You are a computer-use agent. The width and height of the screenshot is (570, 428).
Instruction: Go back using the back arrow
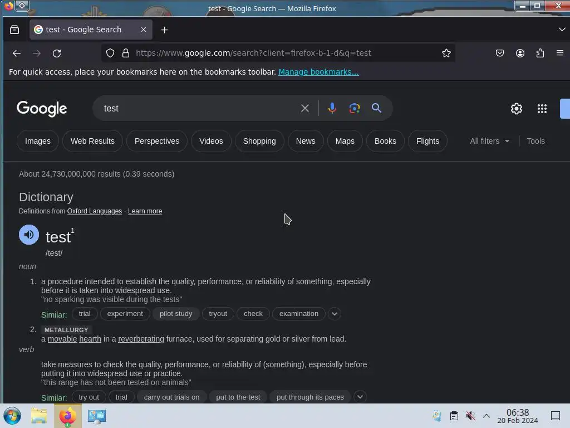(x=17, y=53)
